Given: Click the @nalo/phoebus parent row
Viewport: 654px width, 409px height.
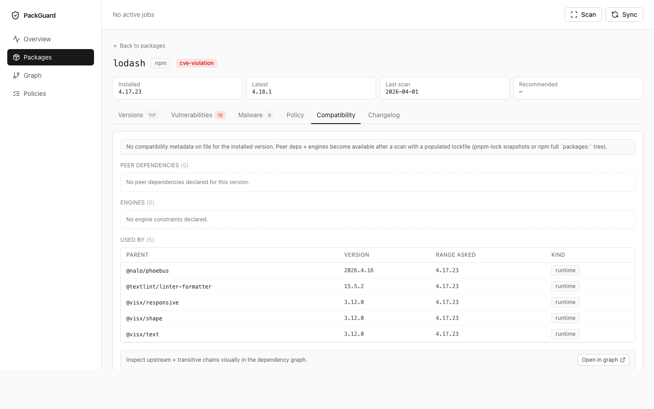Looking at the screenshot, I should point(378,270).
